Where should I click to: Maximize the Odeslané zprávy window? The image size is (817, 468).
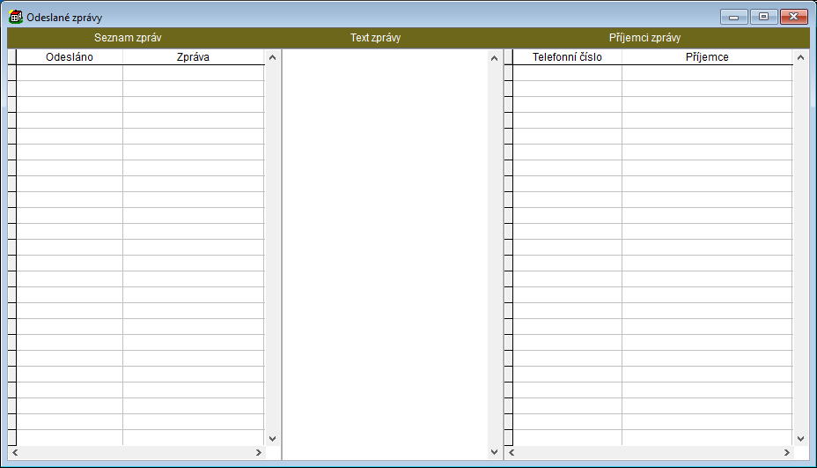763,17
